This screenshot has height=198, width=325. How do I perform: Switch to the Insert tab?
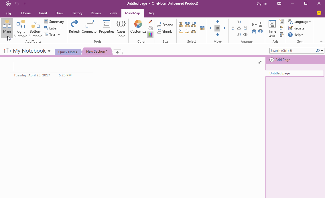point(43,13)
